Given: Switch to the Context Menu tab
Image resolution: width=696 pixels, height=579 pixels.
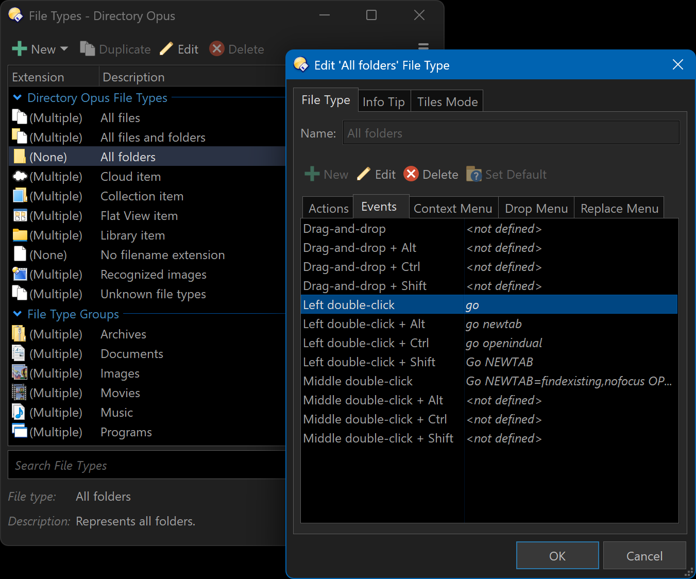Looking at the screenshot, I should tap(453, 208).
